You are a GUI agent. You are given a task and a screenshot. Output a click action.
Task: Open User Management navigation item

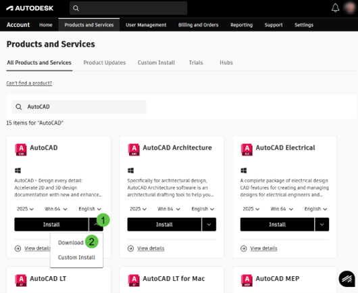146,25
